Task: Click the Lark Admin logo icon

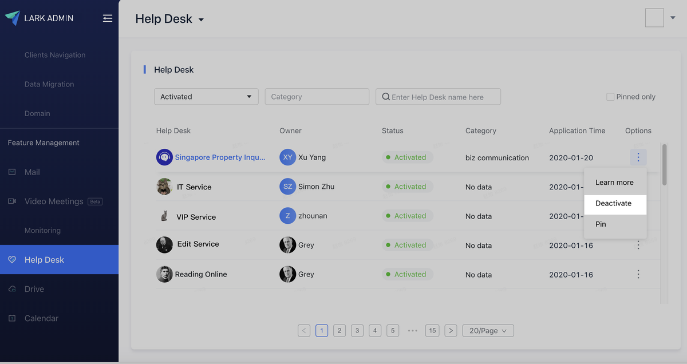Action: coord(13,18)
